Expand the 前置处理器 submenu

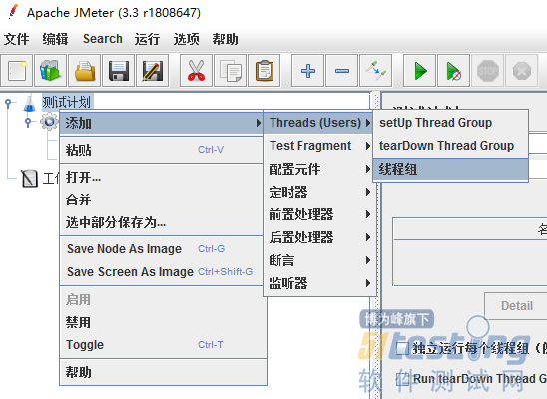point(318,214)
